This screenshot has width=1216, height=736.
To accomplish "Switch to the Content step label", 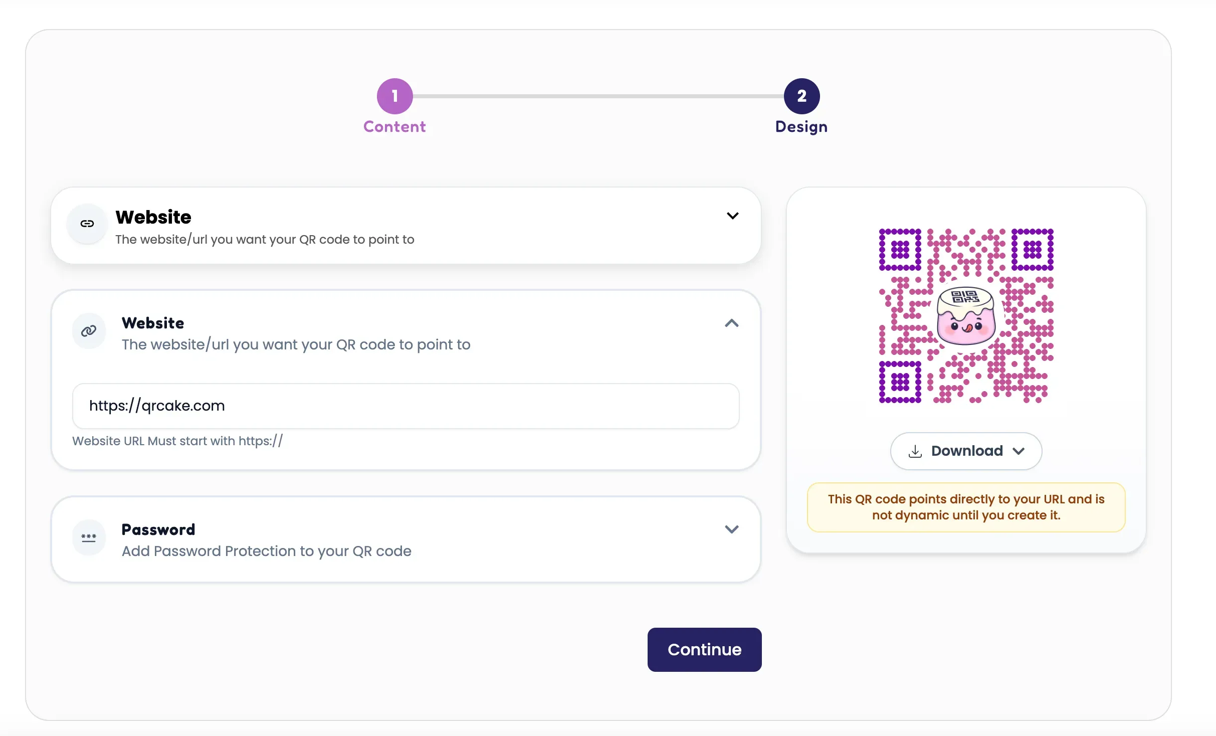I will [x=395, y=127].
